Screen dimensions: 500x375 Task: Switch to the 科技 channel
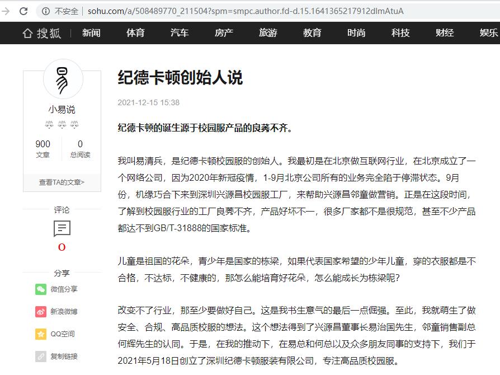pyautogui.click(x=400, y=33)
